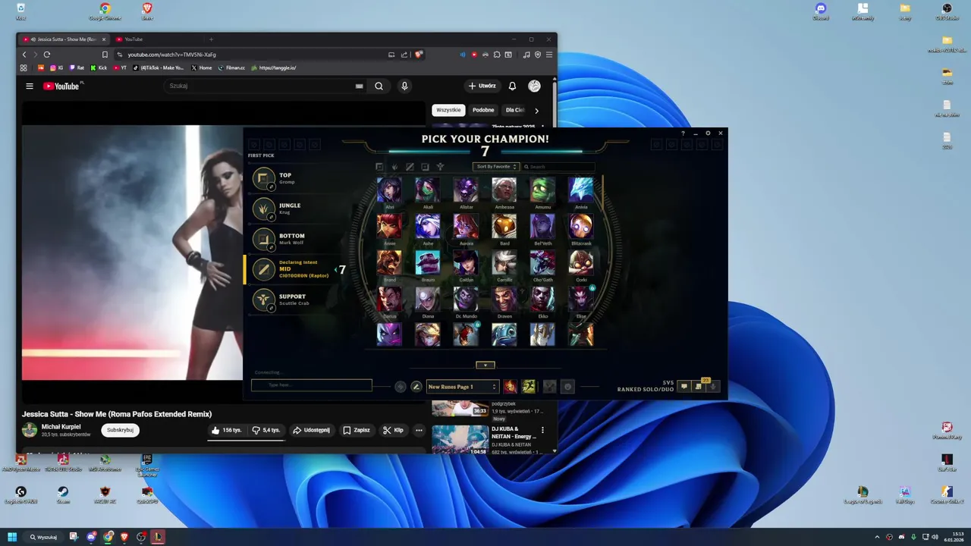Click the champion Search field
The height and width of the screenshot is (546, 971).
coord(558,167)
